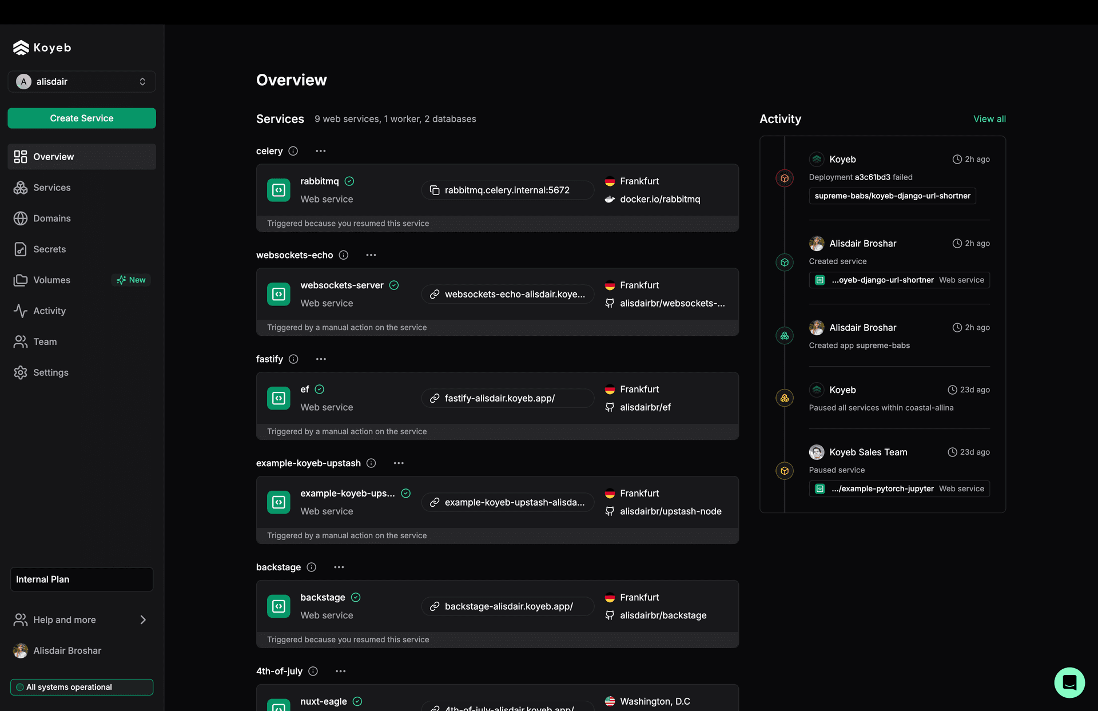Expand celery app options menu
Screen dimensions: 1098x711
(320, 150)
